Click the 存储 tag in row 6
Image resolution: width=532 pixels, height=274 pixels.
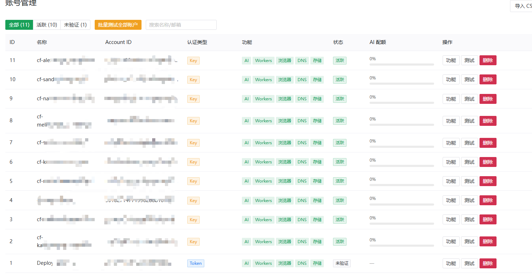317,162
